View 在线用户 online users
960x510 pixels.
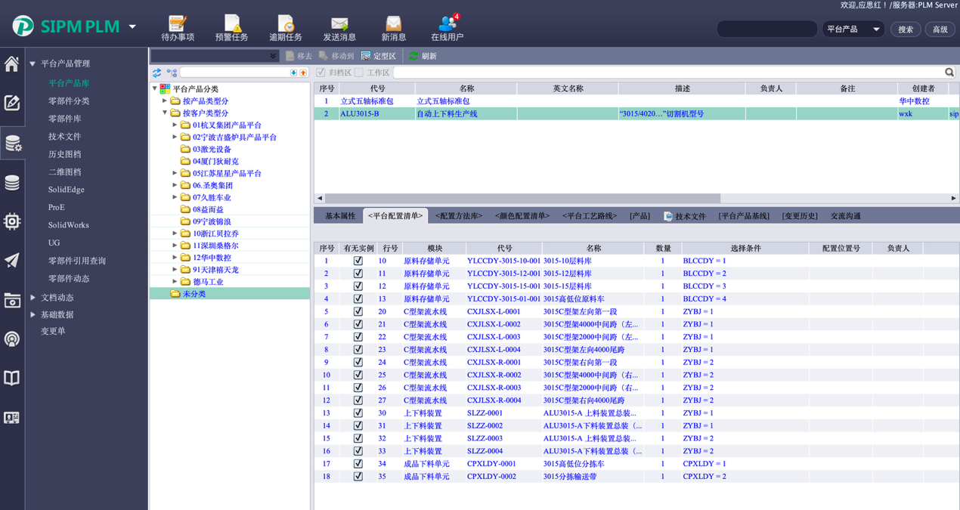[447, 24]
